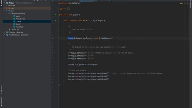192x108 pixels.
Task: Collapse the com.company package
Action: click(9, 13)
